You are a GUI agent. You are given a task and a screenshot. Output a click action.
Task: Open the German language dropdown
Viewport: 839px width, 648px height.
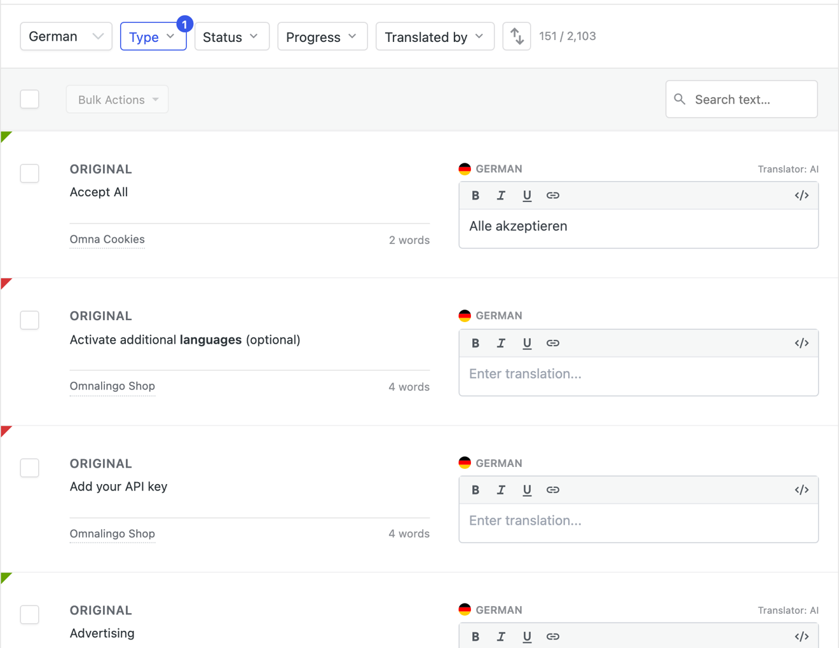click(66, 36)
